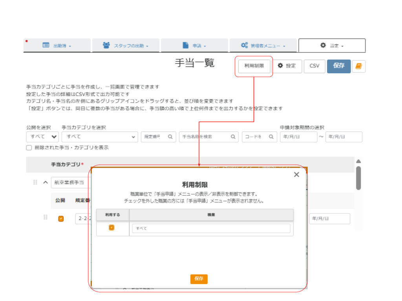Uncheck 利用する checkbox for すべて
The height and width of the screenshot is (301, 402).
point(111,228)
